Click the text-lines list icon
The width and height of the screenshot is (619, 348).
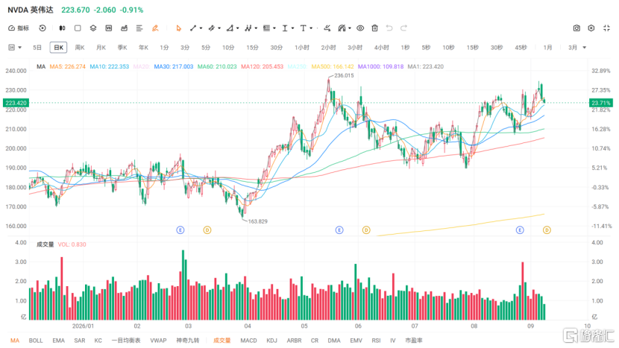pyautogui.click(x=139, y=28)
